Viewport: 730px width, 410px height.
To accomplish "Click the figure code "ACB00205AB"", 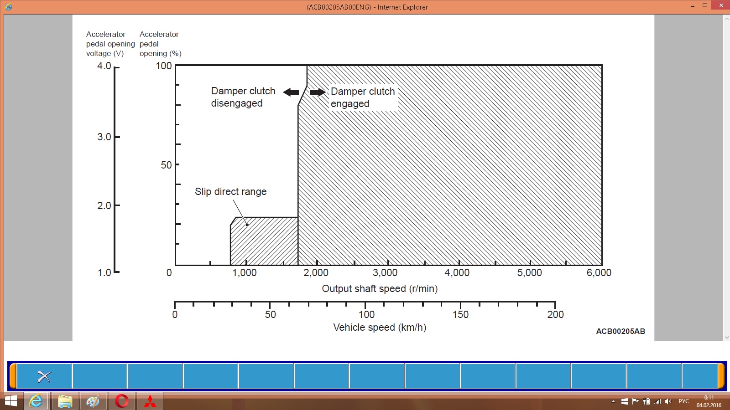I will [620, 331].
